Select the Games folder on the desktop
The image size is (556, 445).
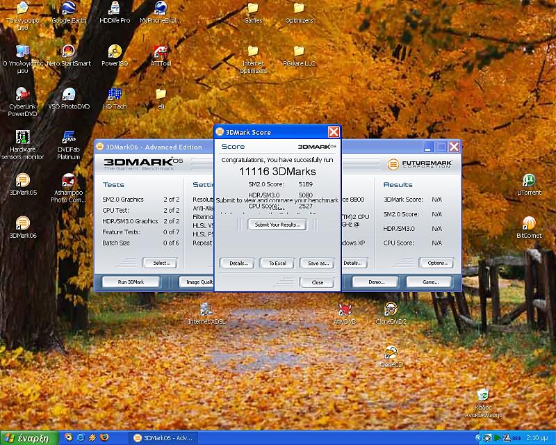pyautogui.click(x=253, y=13)
